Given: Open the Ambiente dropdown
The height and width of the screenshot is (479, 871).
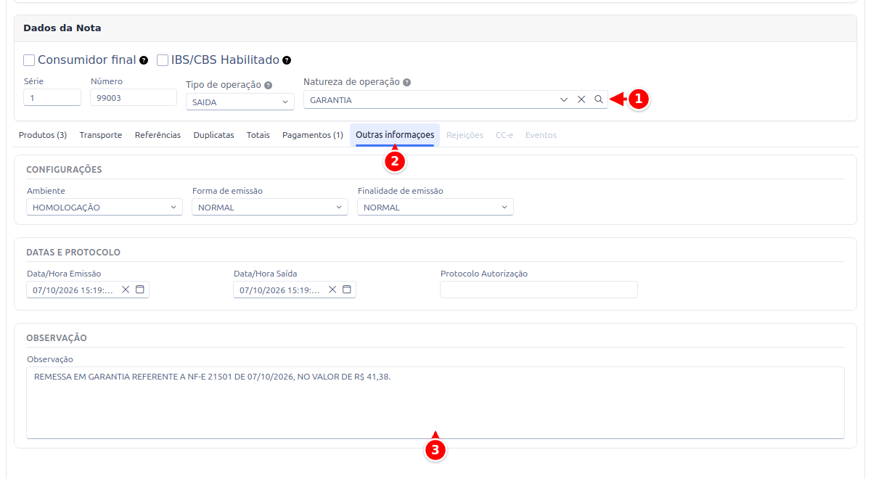Looking at the screenshot, I should coord(105,208).
